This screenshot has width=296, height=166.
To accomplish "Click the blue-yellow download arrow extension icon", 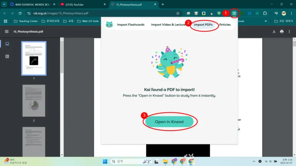I will 203,13.
